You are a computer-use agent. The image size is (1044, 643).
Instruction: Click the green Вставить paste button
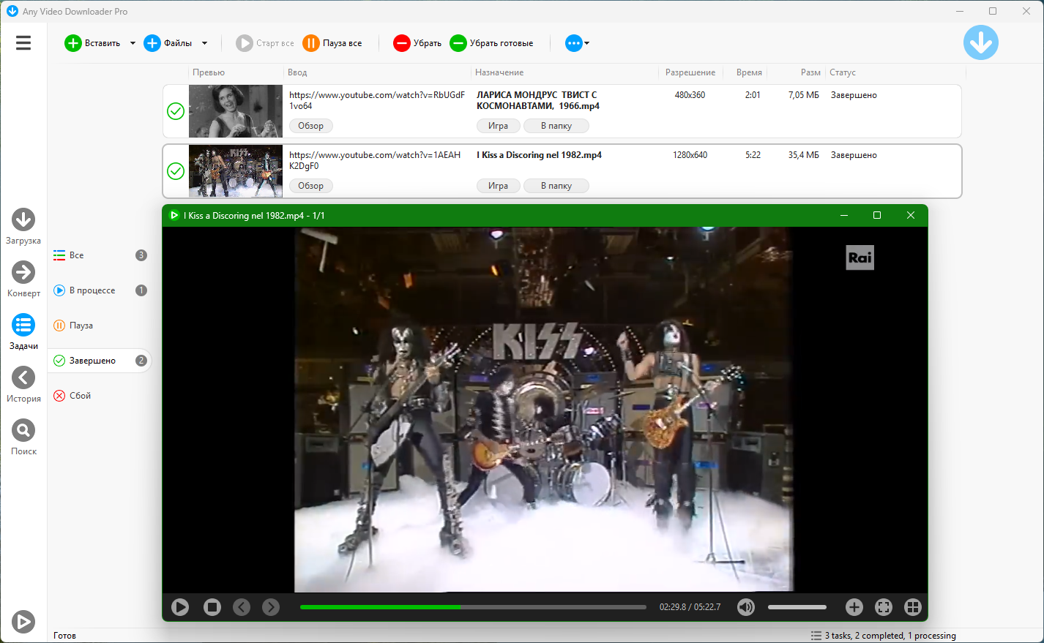point(93,43)
